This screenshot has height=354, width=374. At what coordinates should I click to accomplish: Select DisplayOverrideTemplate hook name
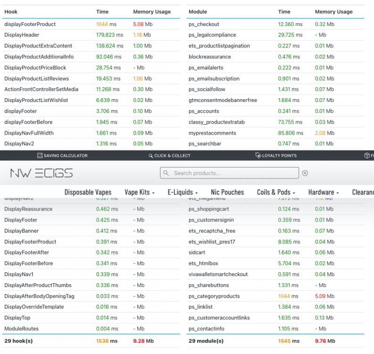tap(34, 307)
